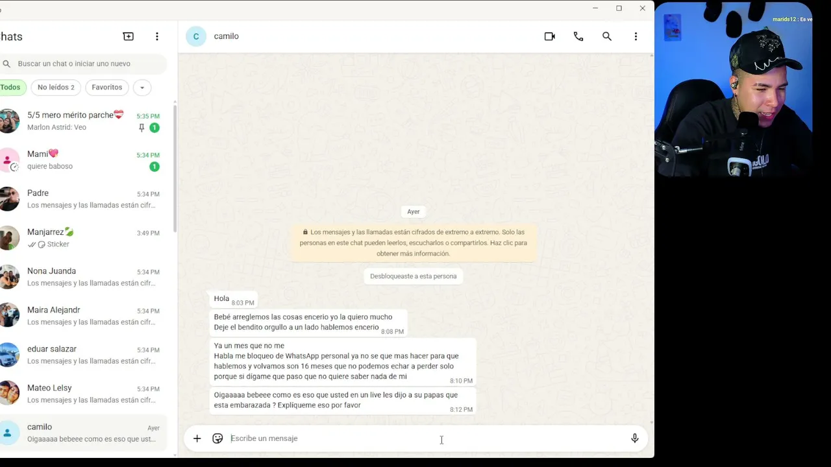
Task: Open the chat list options menu
Action: tap(156, 36)
